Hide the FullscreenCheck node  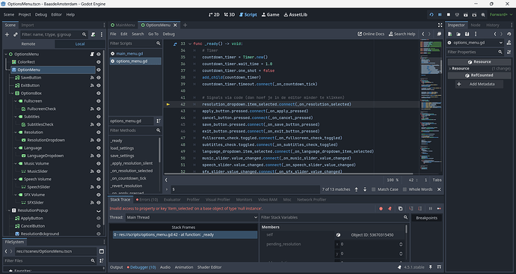coord(99,109)
